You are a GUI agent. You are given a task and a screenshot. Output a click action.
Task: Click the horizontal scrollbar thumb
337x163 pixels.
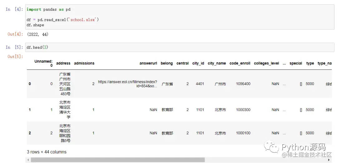pyautogui.click(x=118, y=160)
